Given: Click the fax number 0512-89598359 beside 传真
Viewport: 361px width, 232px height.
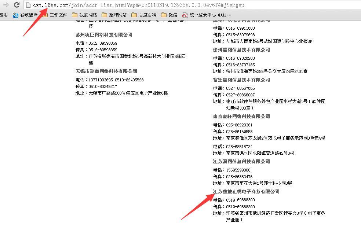Looking at the screenshot, I should click(103, 50).
